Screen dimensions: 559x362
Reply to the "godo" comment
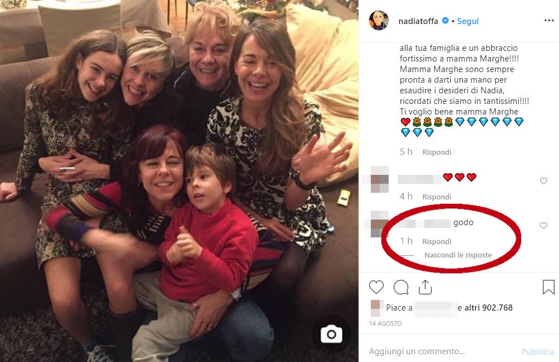pyautogui.click(x=437, y=241)
